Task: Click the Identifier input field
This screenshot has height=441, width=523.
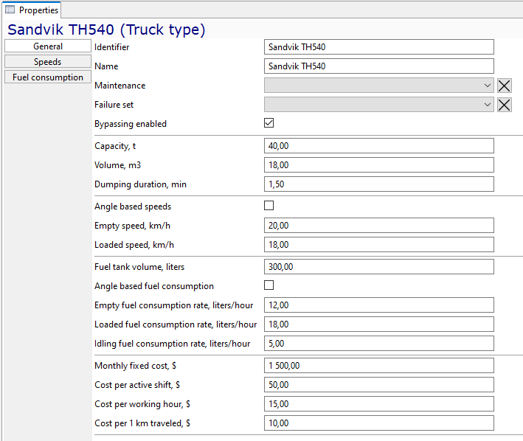Action: pos(379,47)
